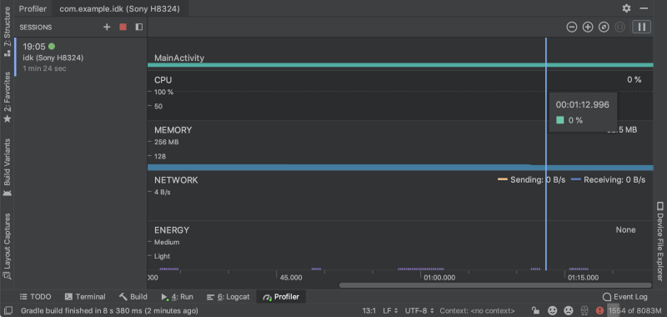667x317 pixels.
Task: Zoom in the profiler timeline
Action: coord(588,28)
